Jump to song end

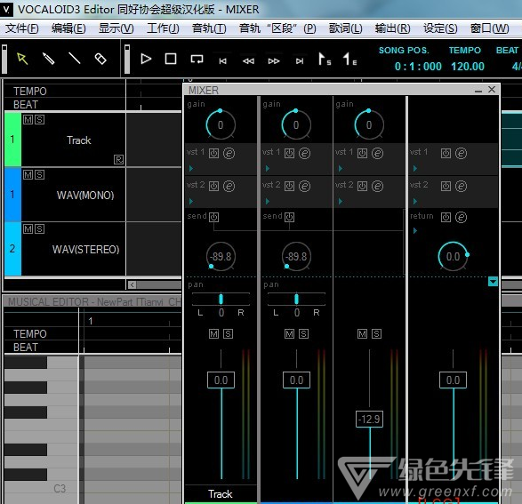pyautogui.click(x=300, y=60)
